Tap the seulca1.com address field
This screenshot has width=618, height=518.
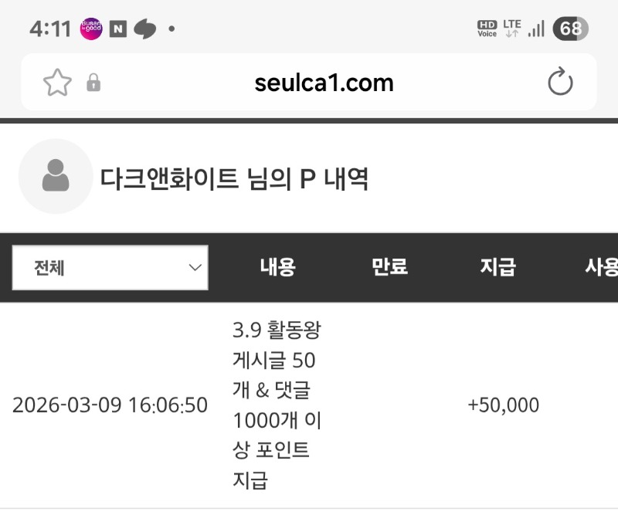coord(324,83)
